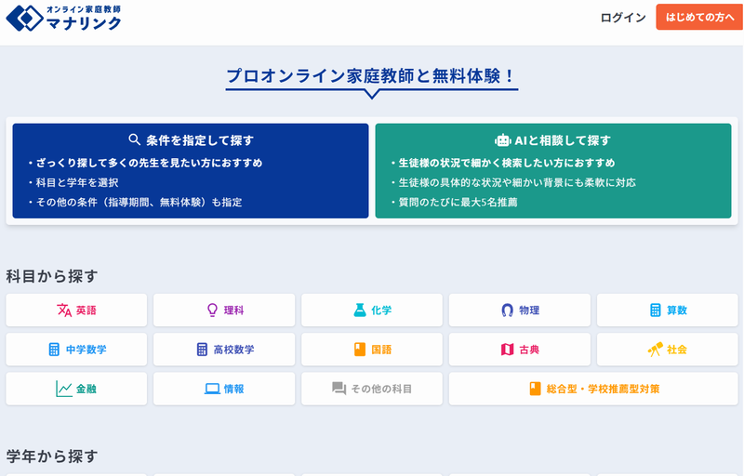The image size is (744, 476).
Task: Select the 古典 subject button
Action: click(x=520, y=350)
